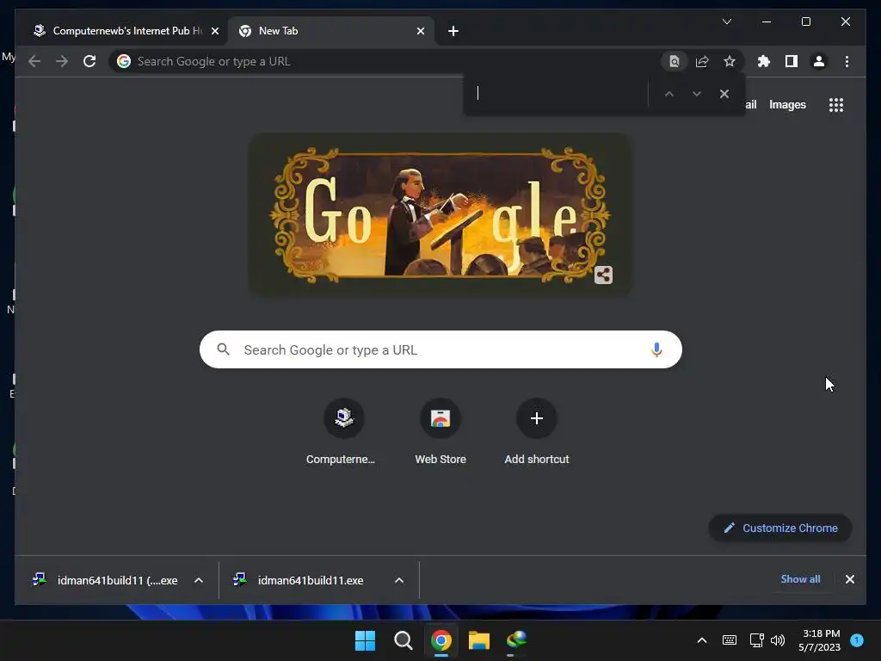Click the Add shortcut plus tile

[537, 432]
